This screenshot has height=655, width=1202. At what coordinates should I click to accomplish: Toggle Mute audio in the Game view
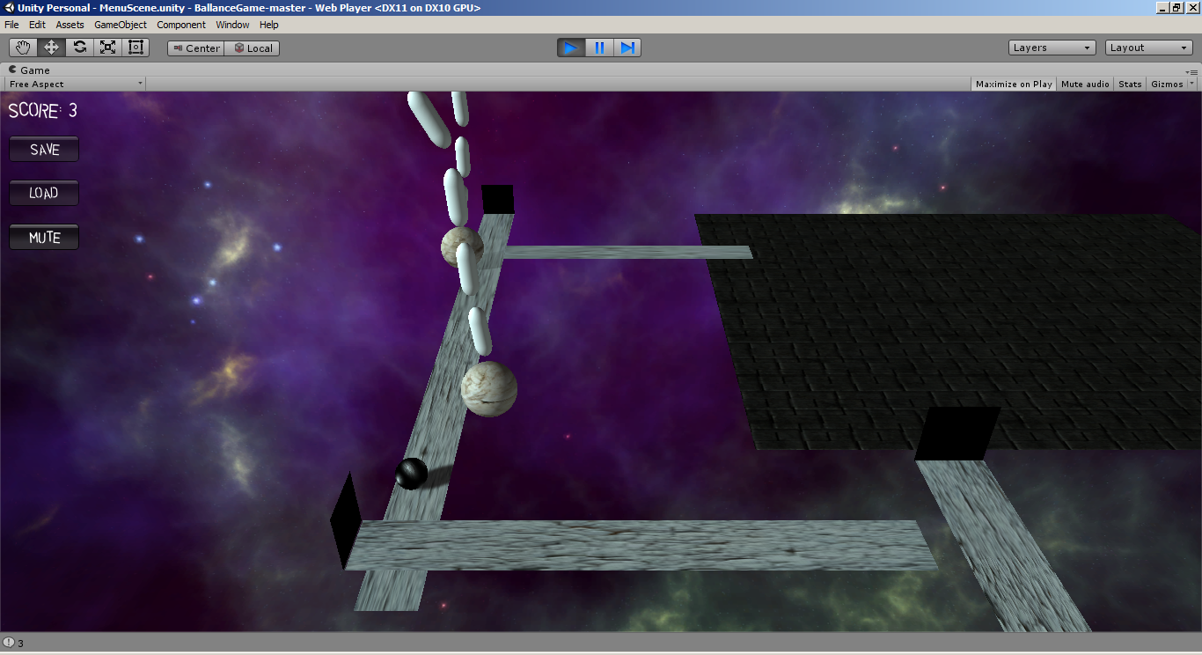point(1084,84)
